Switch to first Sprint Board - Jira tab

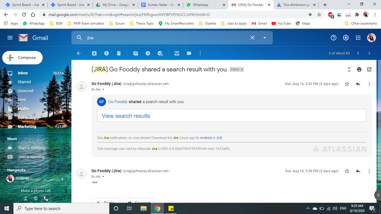25,5
